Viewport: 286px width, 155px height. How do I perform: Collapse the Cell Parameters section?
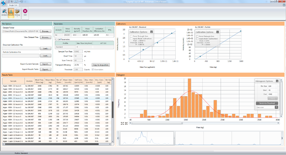click(55, 39)
